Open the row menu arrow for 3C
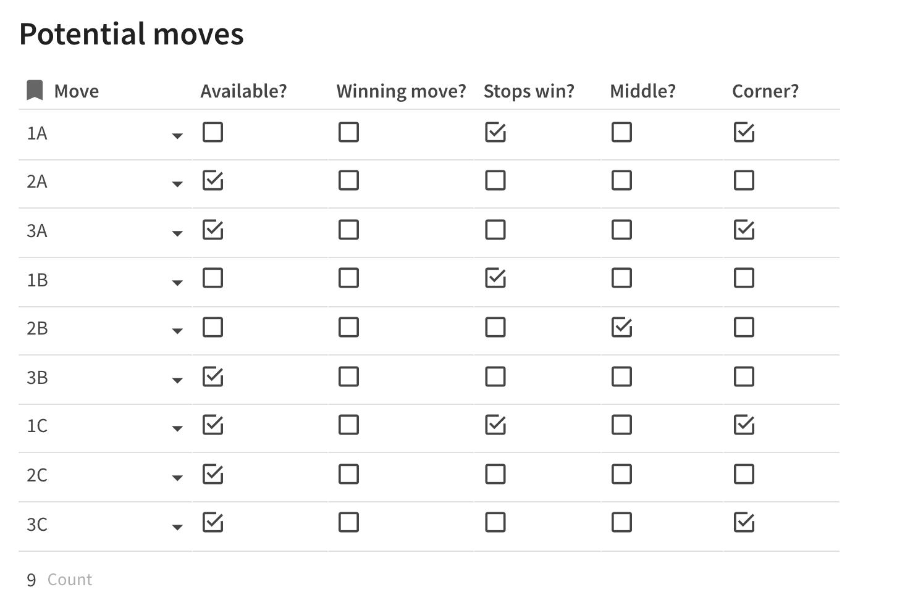The width and height of the screenshot is (918, 616). click(177, 527)
